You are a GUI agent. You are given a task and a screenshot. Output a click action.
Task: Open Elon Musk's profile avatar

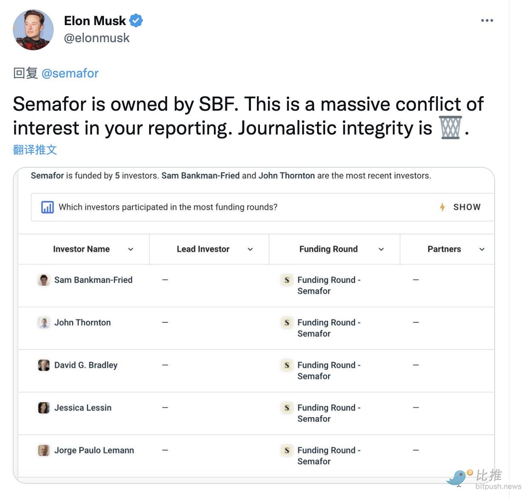coord(33,30)
